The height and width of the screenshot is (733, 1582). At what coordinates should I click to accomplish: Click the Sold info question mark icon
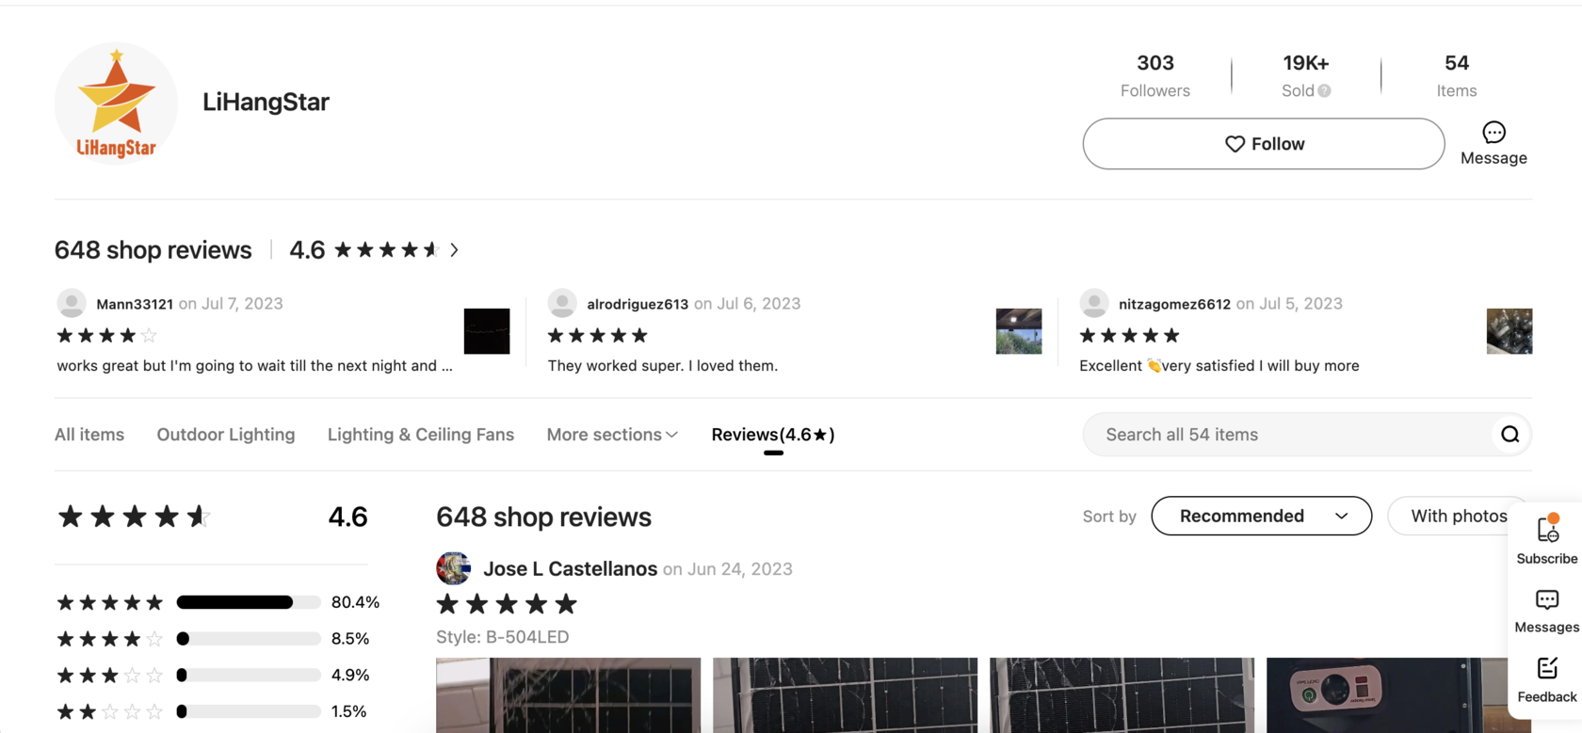coord(1325,91)
